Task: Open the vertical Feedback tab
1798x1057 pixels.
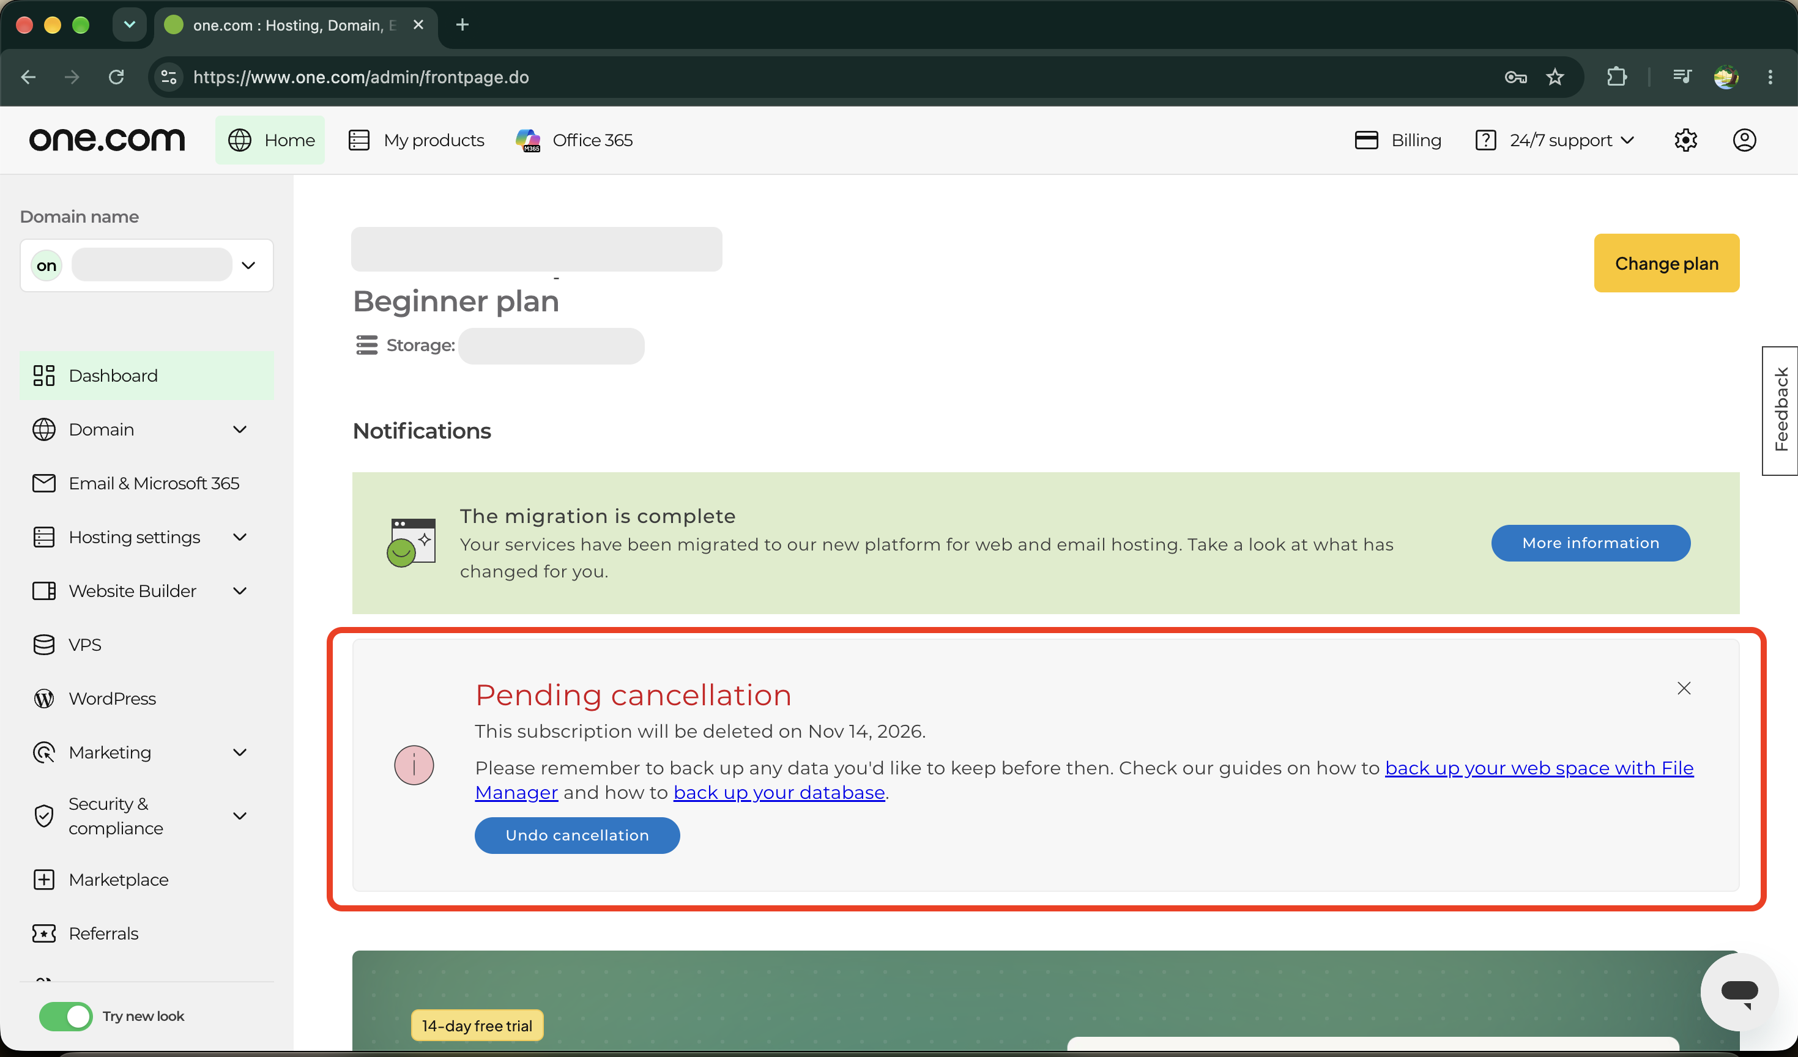Action: pos(1780,410)
